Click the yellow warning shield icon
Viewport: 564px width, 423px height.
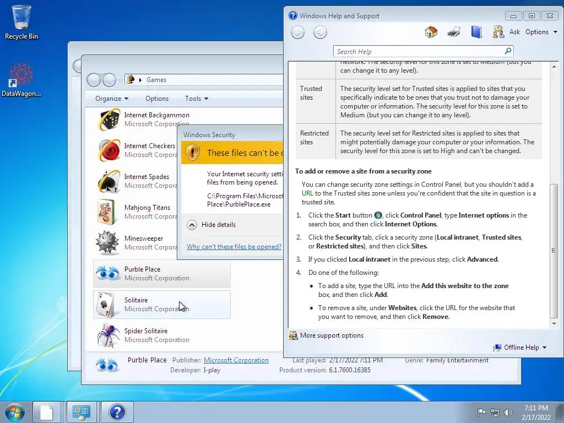click(x=192, y=153)
